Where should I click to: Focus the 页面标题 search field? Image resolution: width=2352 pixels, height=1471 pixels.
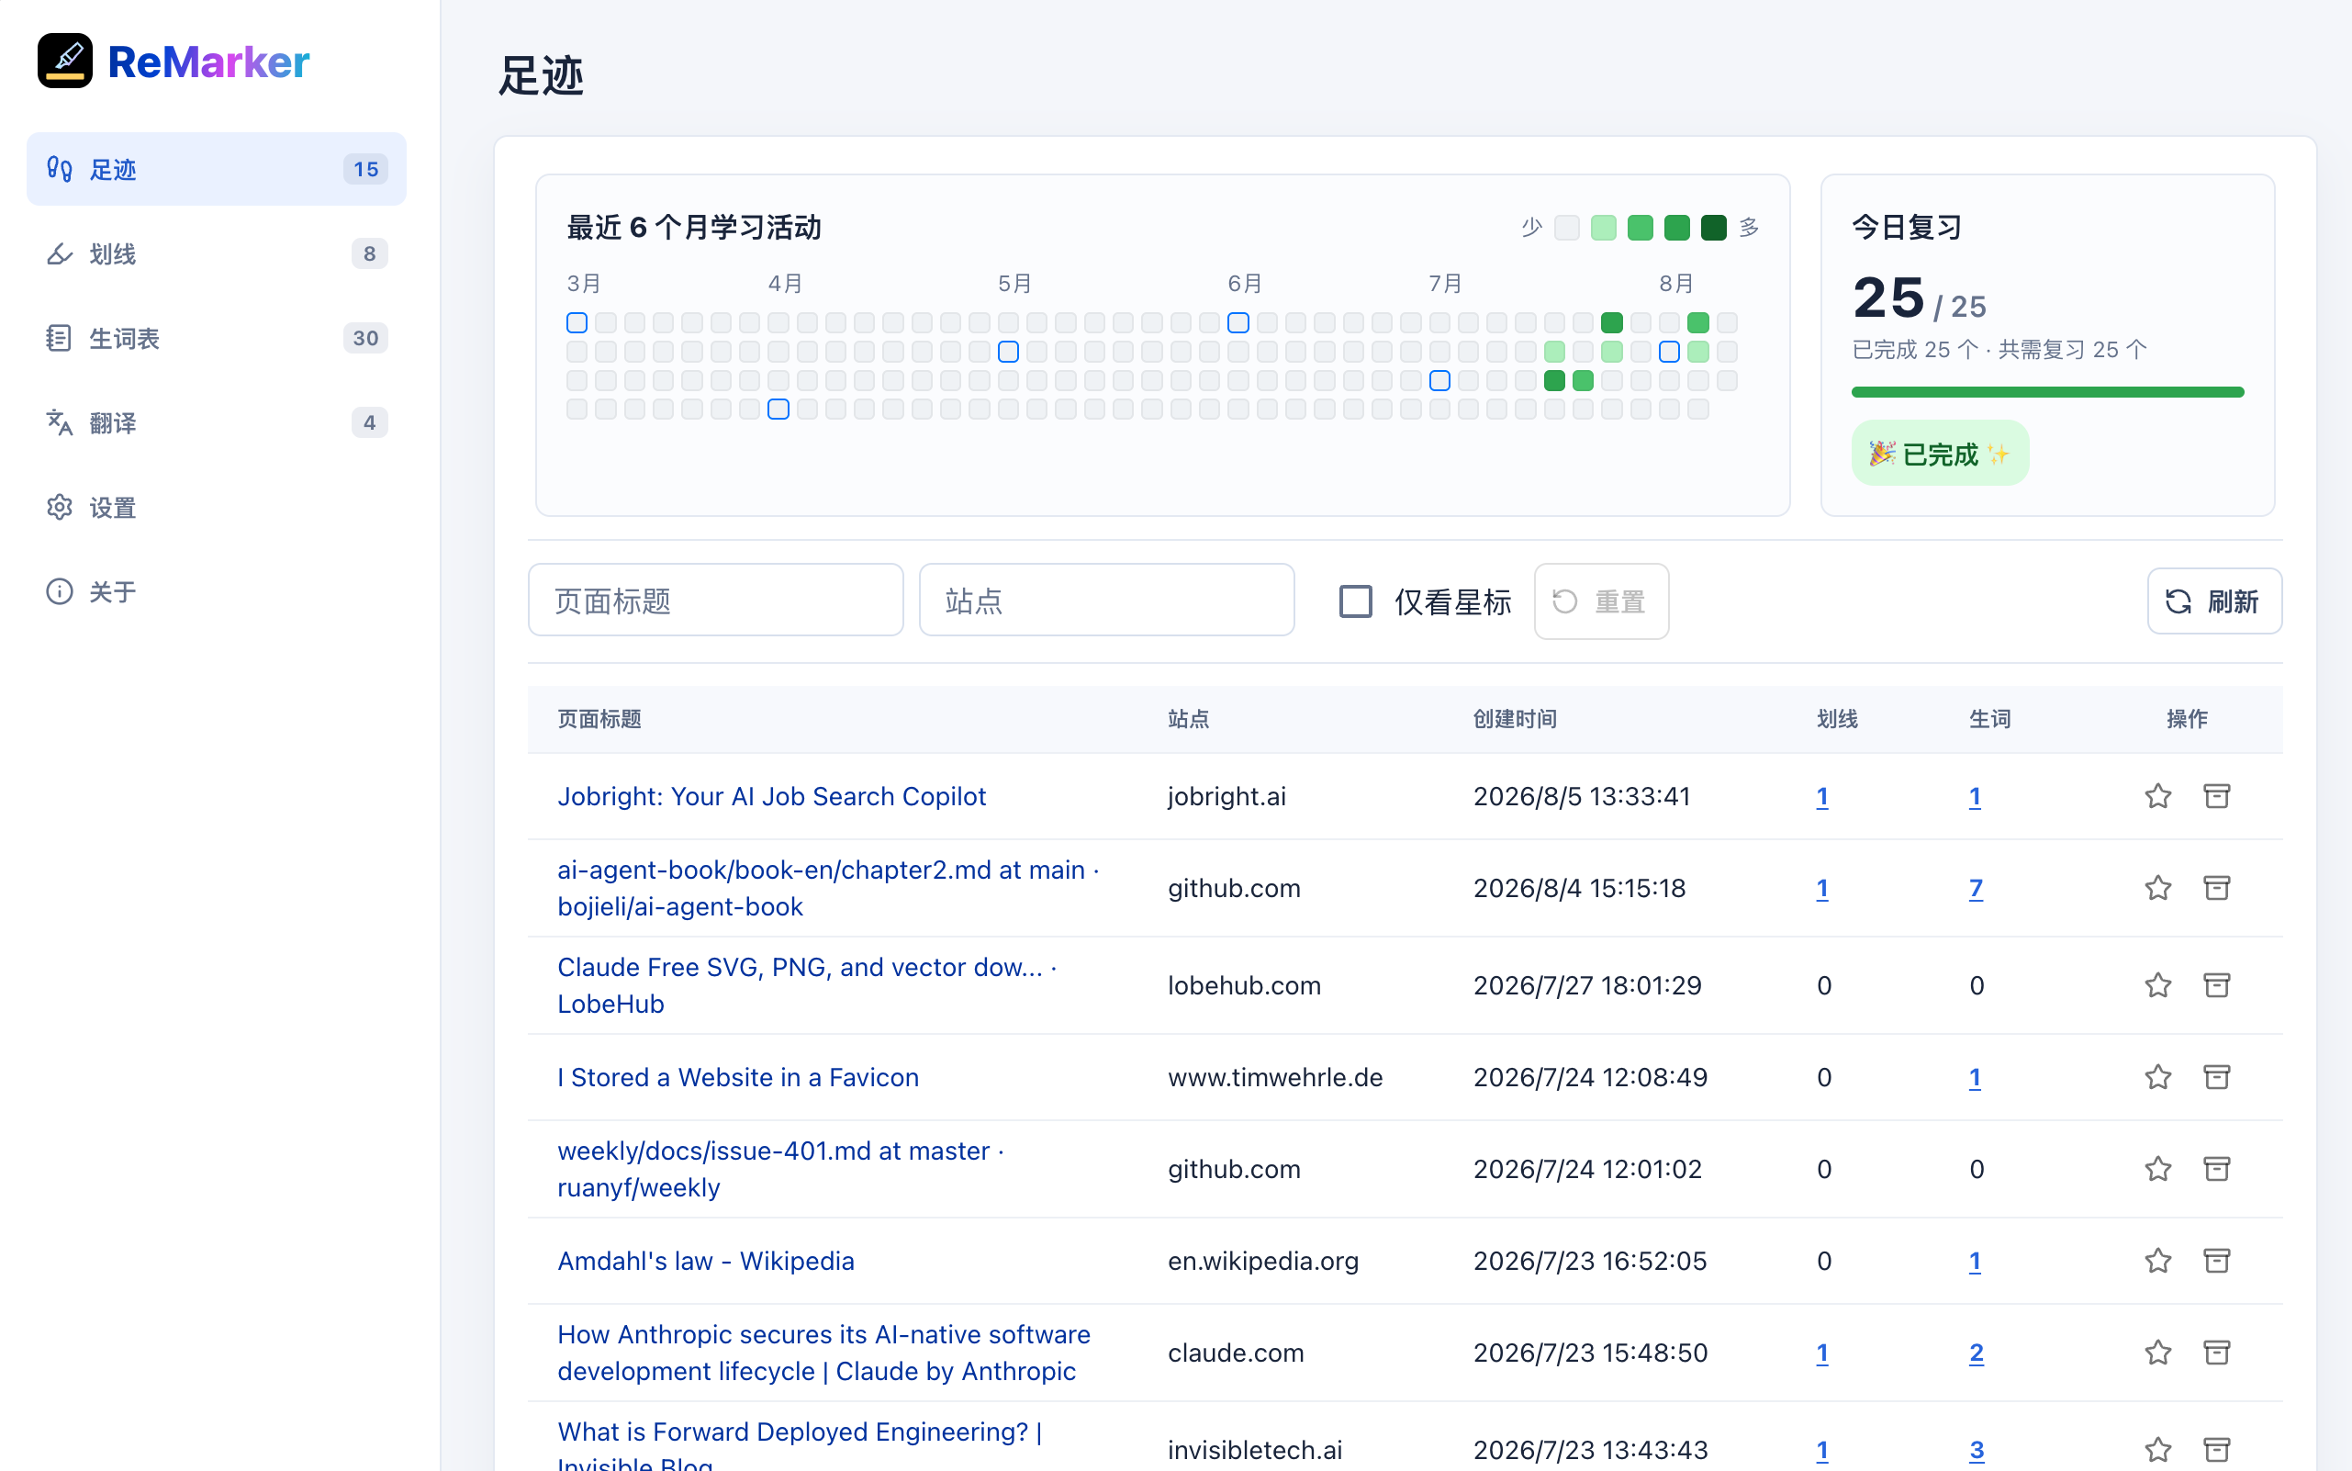(x=715, y=601)
